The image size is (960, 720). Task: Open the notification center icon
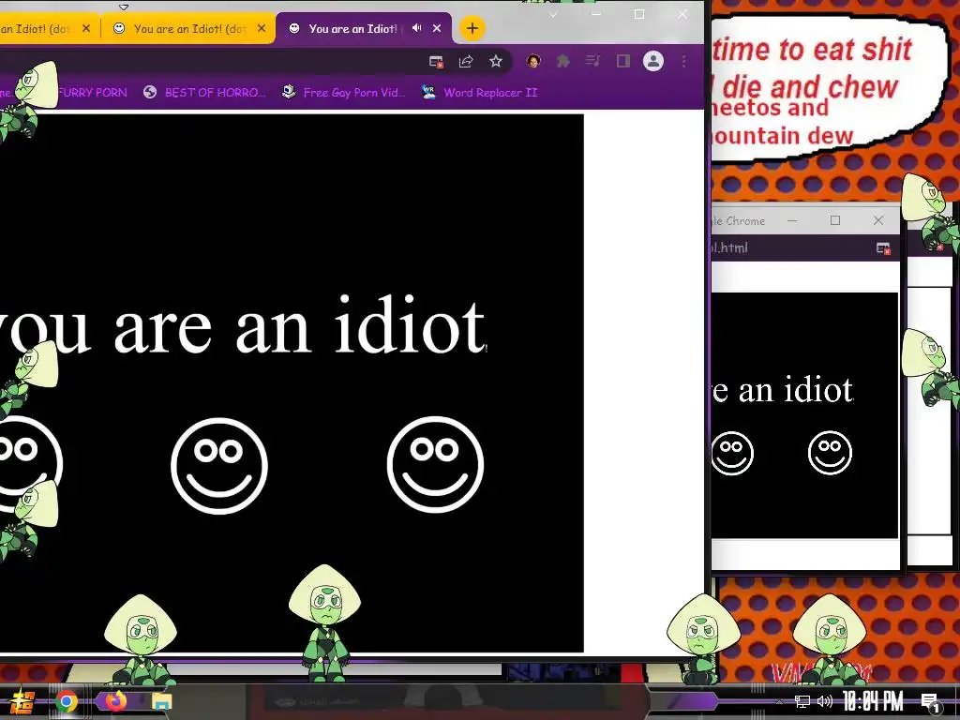(930, 702)
